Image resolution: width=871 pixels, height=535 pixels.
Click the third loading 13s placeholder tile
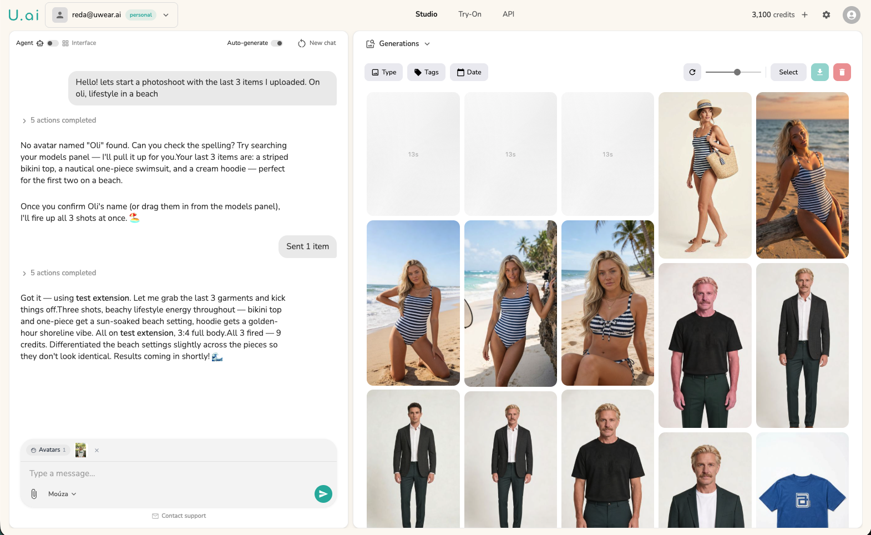pyautogui.click(x=607, y=154)
